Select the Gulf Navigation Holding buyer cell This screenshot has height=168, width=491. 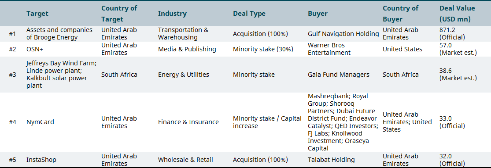[343, 34]
